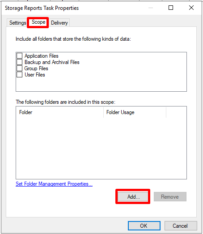Image resolution: width=203 pixels, height=234 pixels.
Task: Cancel the Storage Reports Task dialog
Action: coord(181,225)
